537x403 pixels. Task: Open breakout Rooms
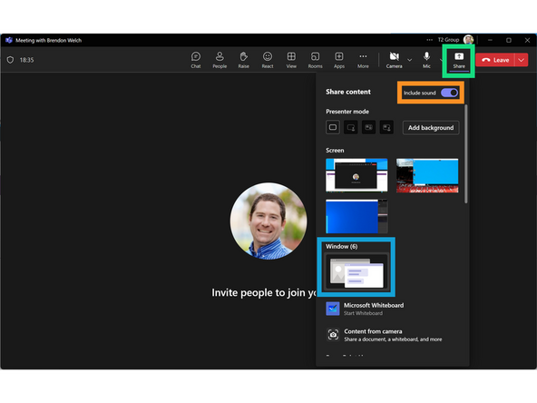pyautogui.click(x=315, y=60)
